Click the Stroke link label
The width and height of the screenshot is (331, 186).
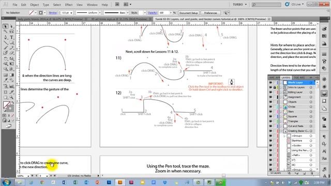pyautogui.click(x=53, y=13)
